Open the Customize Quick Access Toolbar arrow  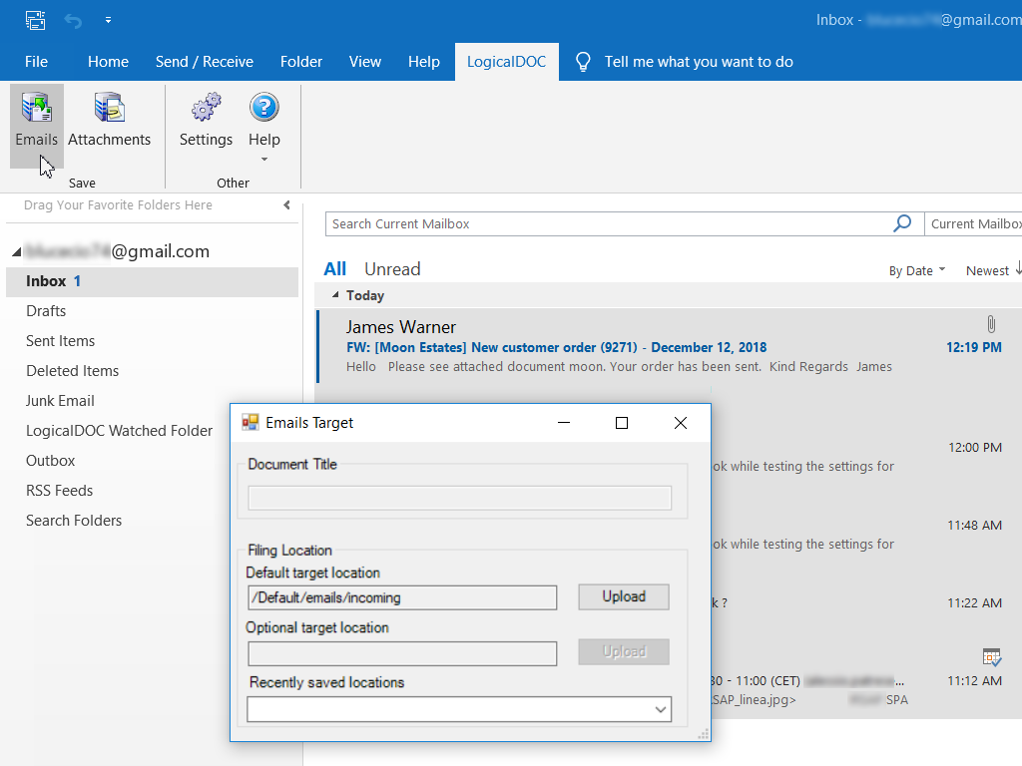108,20
